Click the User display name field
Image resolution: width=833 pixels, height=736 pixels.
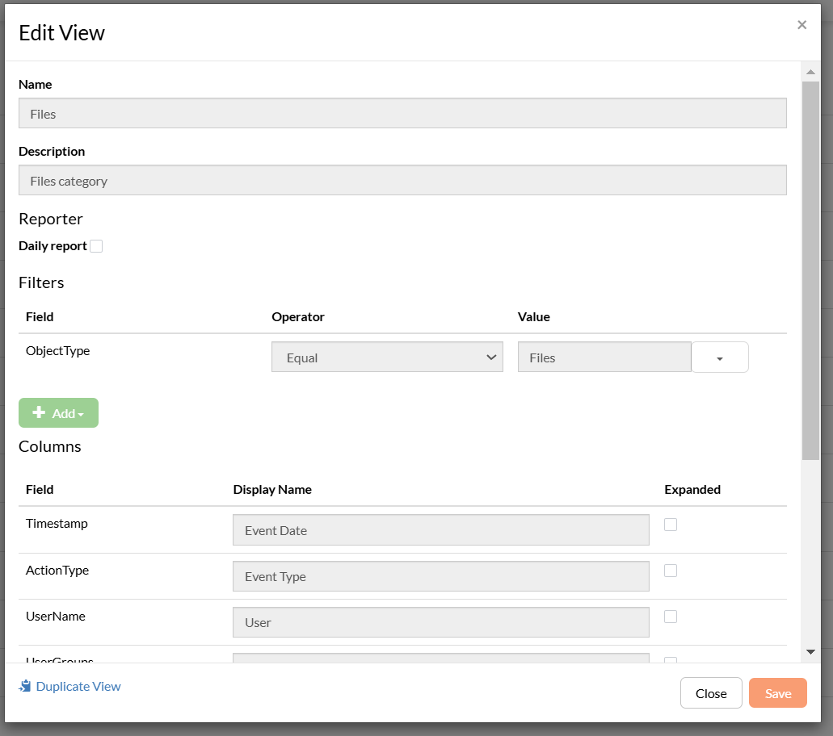(440, 622)
